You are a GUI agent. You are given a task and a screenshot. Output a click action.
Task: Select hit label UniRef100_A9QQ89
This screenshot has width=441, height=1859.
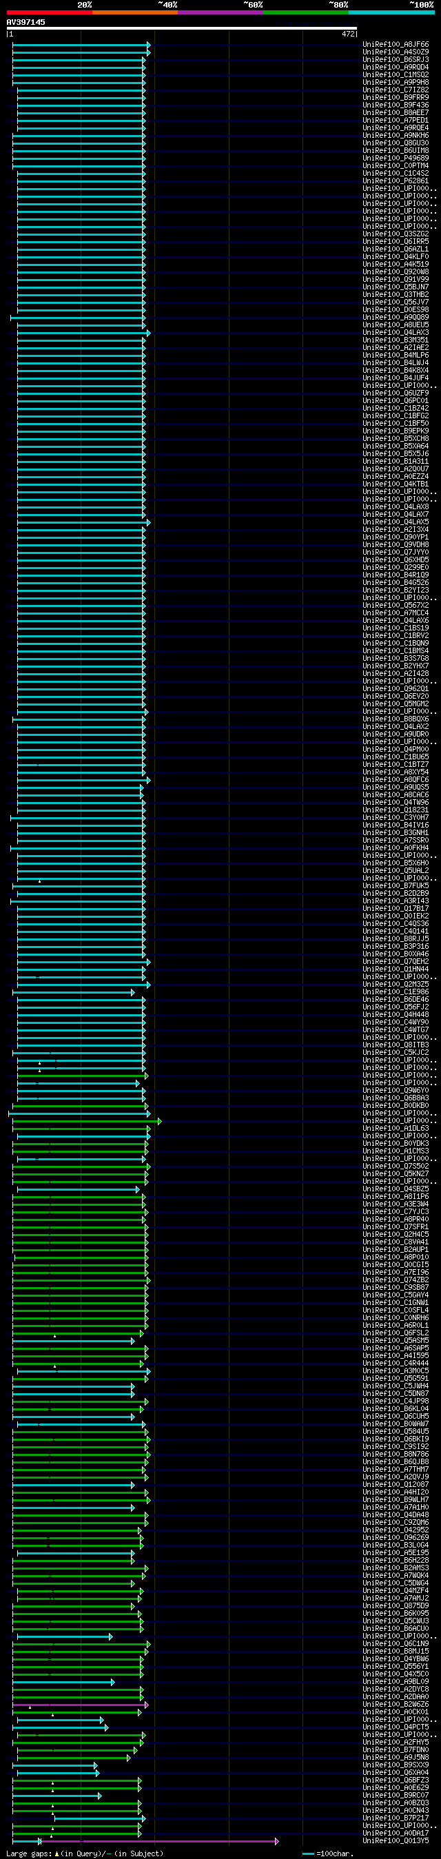tap(396, 318)
